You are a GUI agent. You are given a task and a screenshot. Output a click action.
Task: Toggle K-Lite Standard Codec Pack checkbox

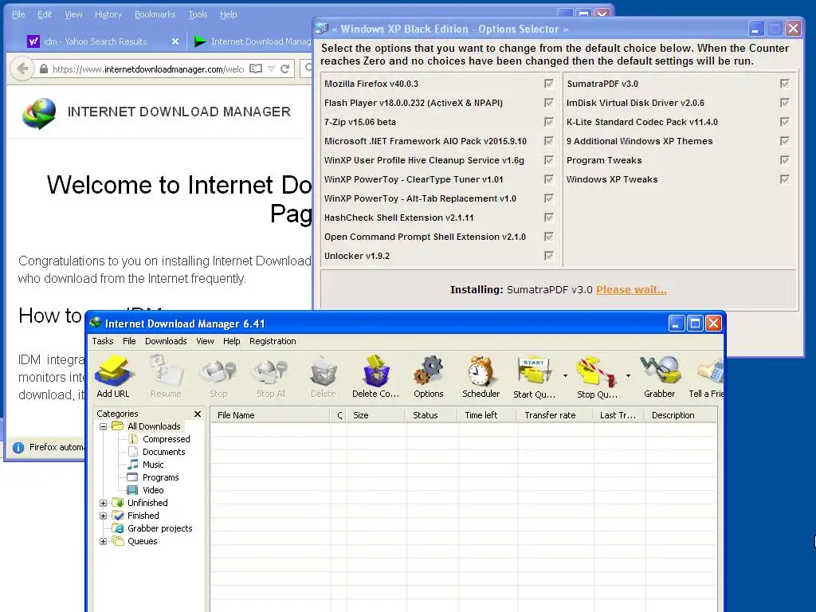785,122
